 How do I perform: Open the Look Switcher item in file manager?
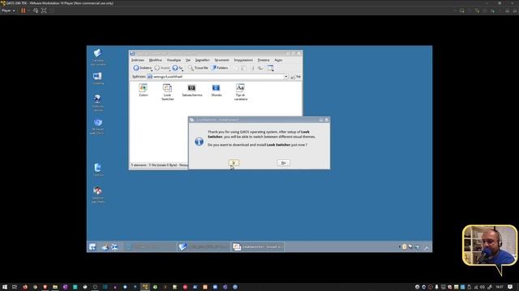[x=168, y=92]
